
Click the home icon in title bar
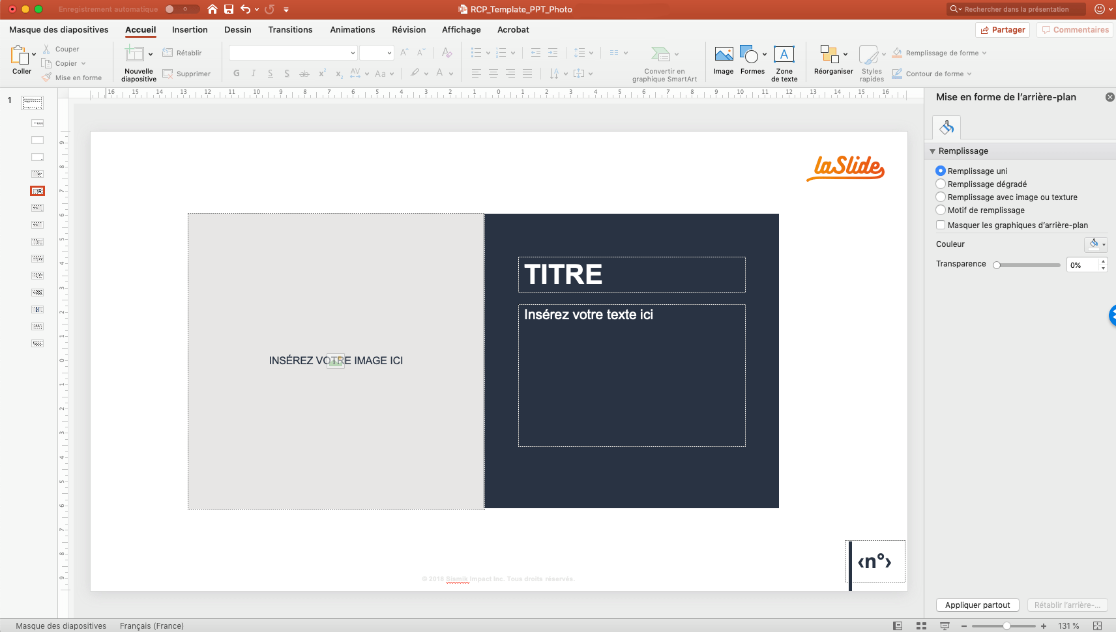coord(212,9)
